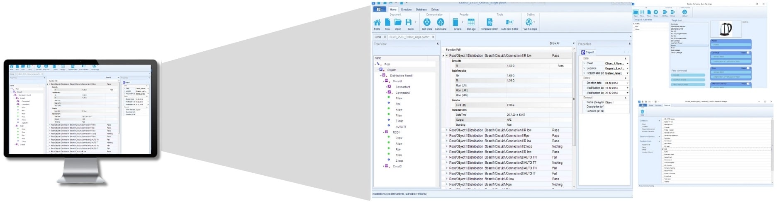Open a file using the Open folder icon
The height and width of the screenshot is (203, 777).
(x=398, y=22)
